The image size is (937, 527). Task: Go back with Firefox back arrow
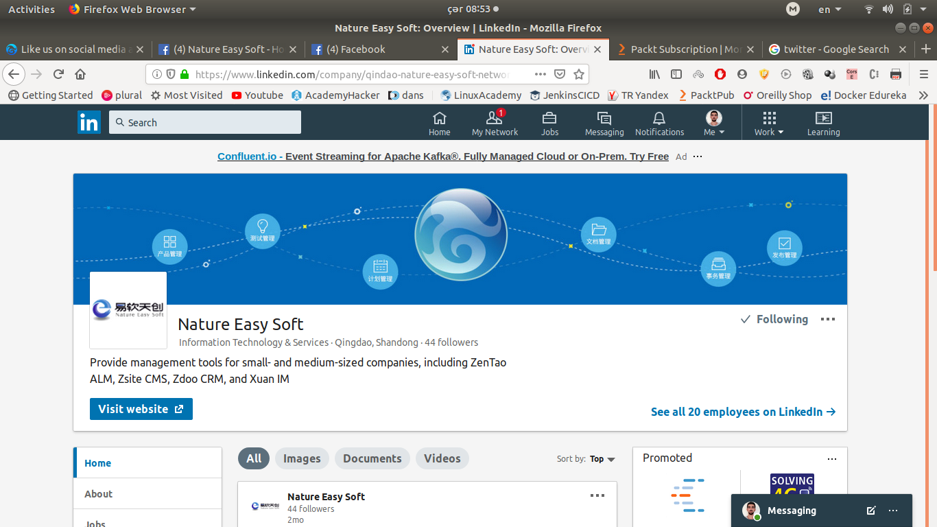pos(14,74)
